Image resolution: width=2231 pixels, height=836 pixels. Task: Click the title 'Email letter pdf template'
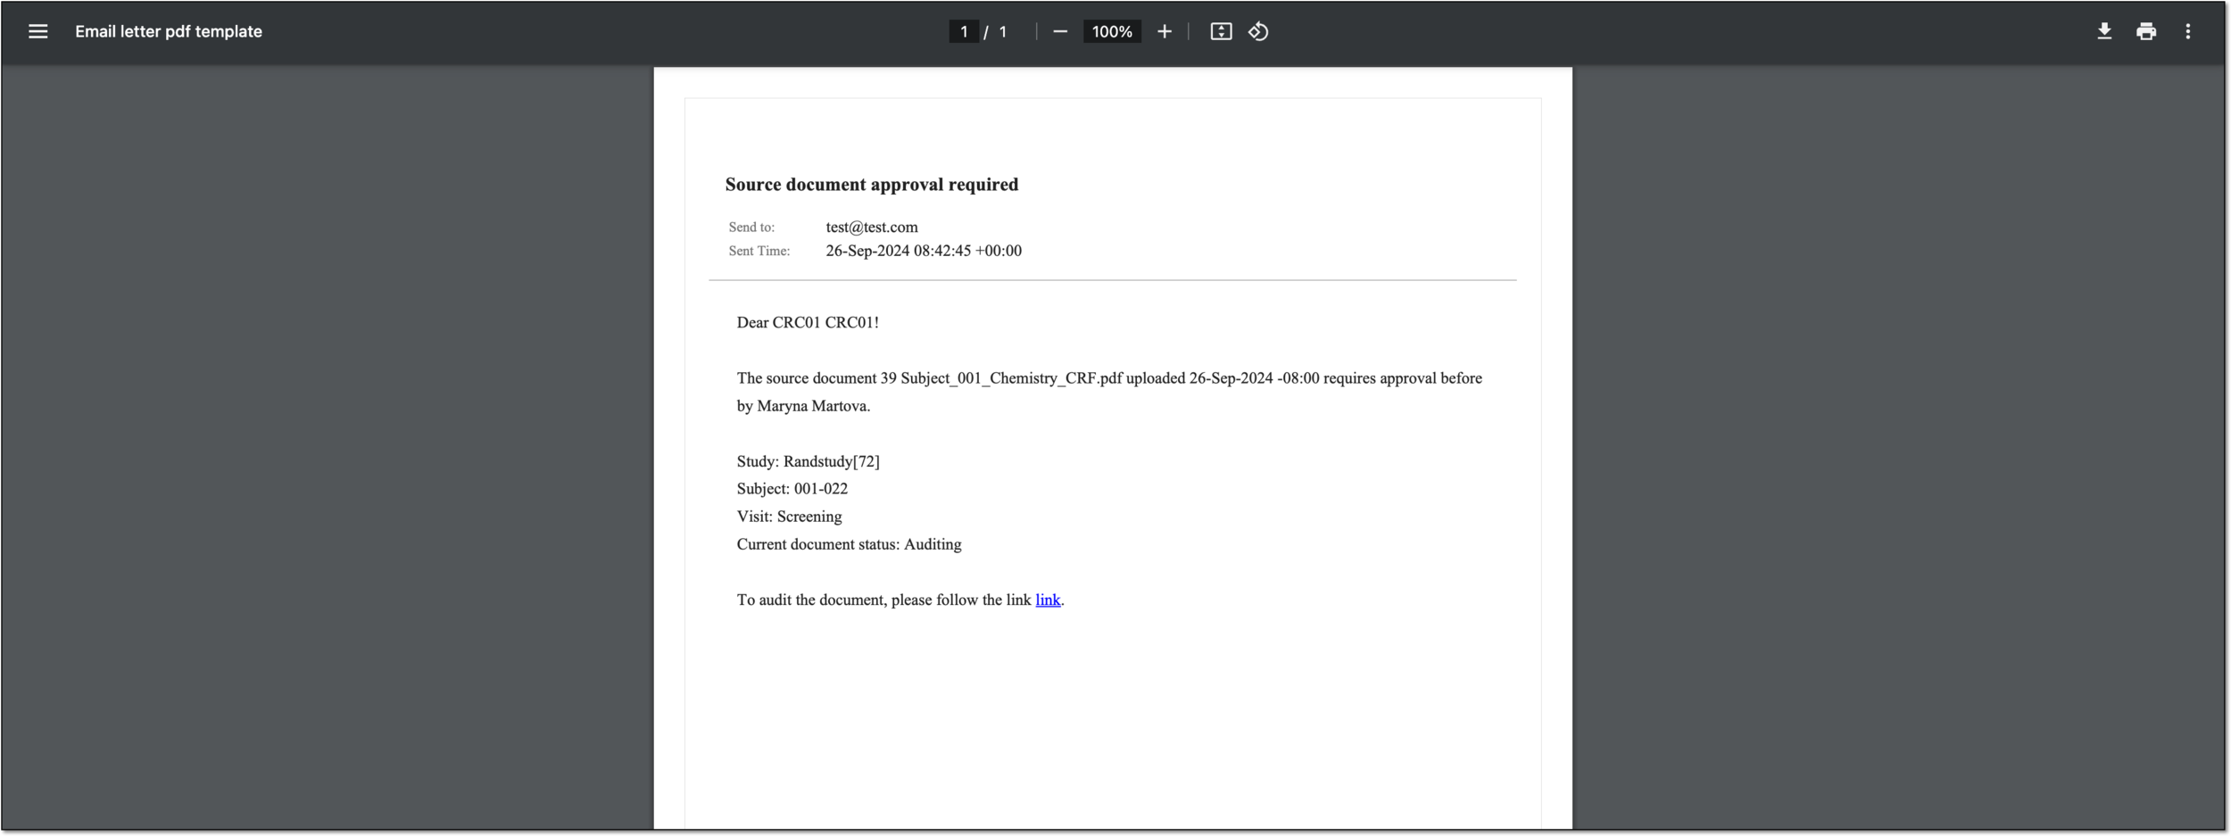169,31
